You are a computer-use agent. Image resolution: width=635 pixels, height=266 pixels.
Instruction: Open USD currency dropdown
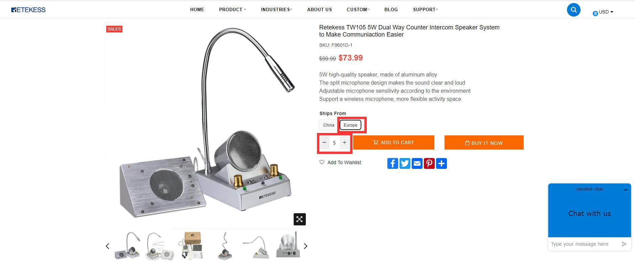[606, 12]
